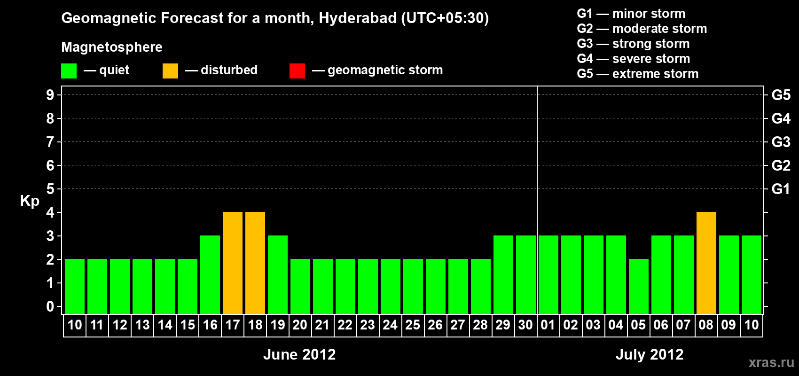Click 'G4 — severe storm' legend text
Image resolution: width=799 pixels, height=376 pixels.
pyautogui.click(x=634, y=59)
